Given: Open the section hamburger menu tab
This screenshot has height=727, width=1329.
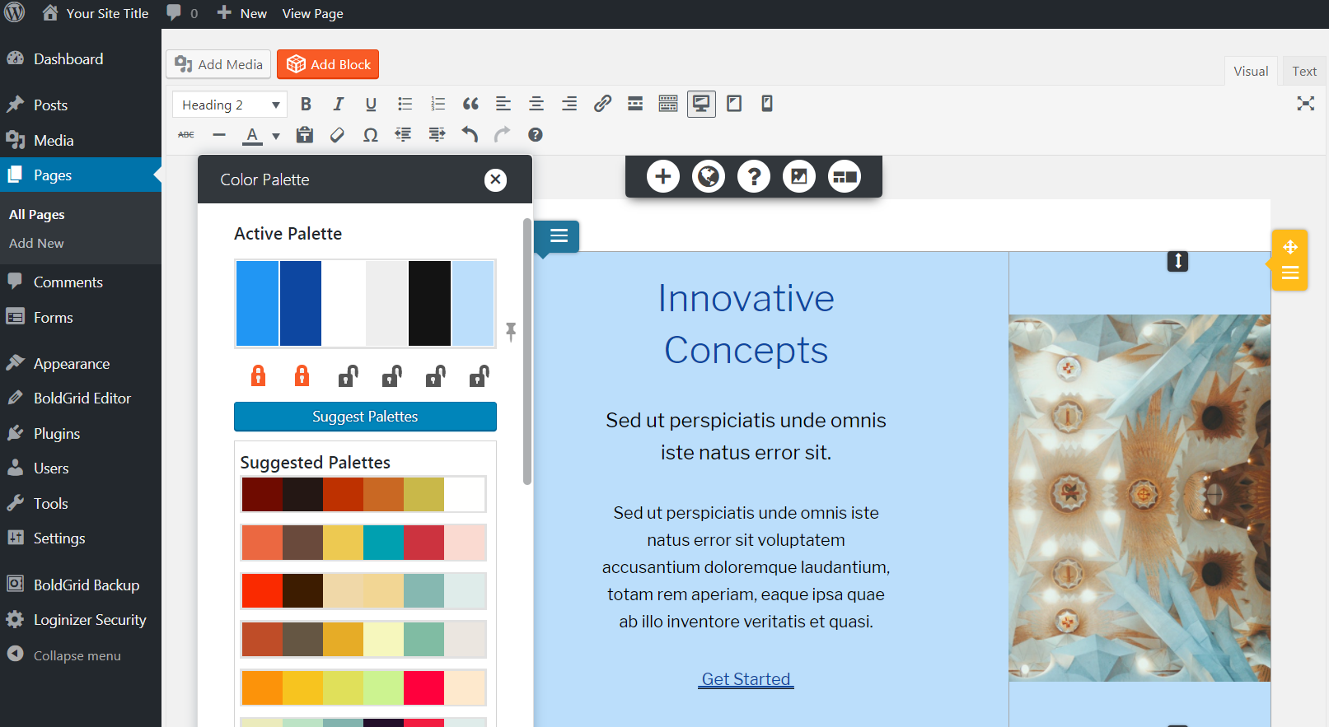Looking at the screenshot, I should coord(558,236).
